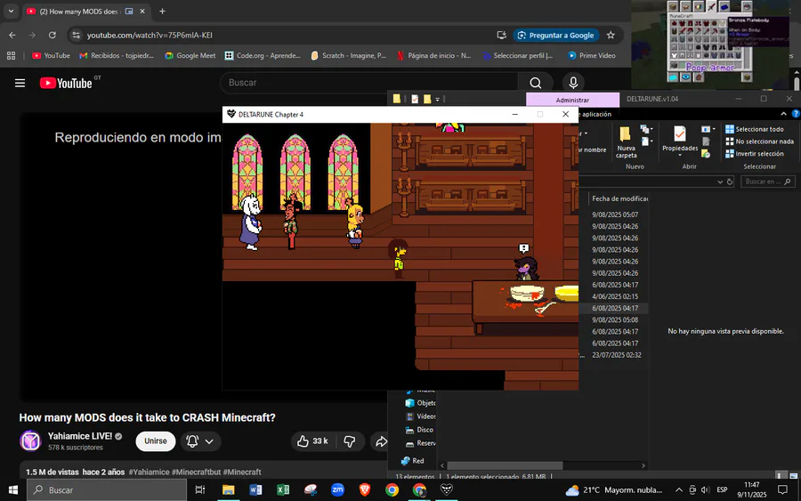The height and width of the screenshot is (501, 801).
Task: Click No seleccionar nada in Explorer
Action: pos(760,141)
